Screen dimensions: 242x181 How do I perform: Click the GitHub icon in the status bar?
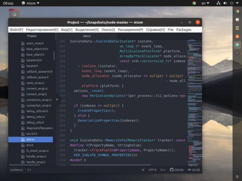(x=172, y=170)
